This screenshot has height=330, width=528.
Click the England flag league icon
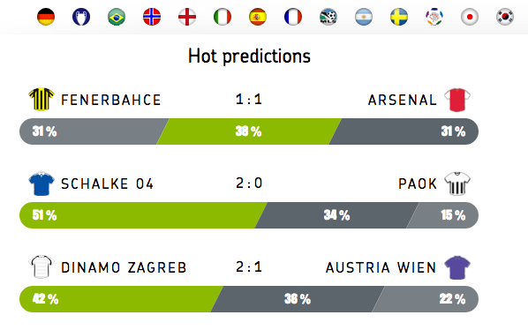pos(187,17)
